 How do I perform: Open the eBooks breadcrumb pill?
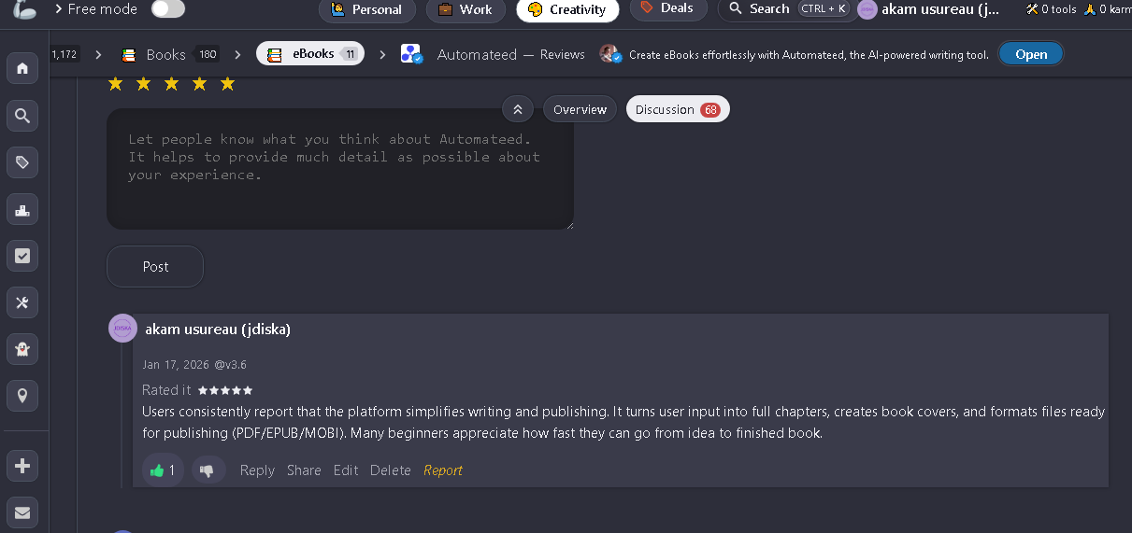(x=310, y=54)
